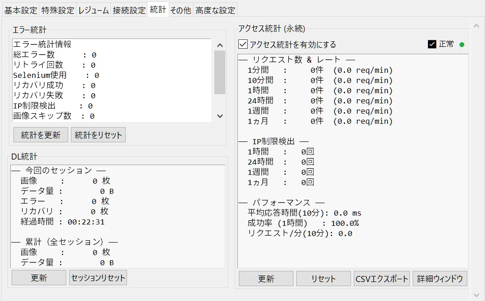Viewport: 485px width, 301px height.
Task: Click the 統計をリセット button
Action: (98, 135)
